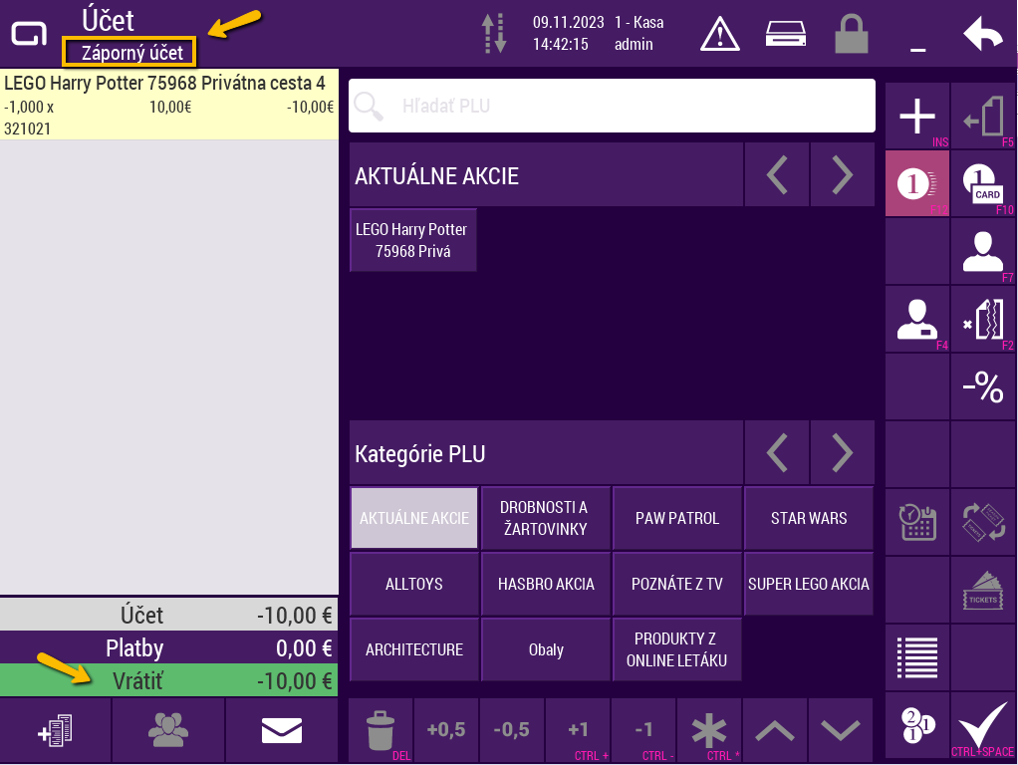Select card payment icon F10
The width and height of the screenshot is (1018, 765).
pyautogui.click(x=982, y=183)
